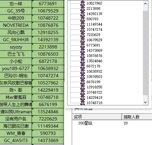152x145 pixels.
Task: Click the avatar icon beside 590793
Action: click(83, 19)
